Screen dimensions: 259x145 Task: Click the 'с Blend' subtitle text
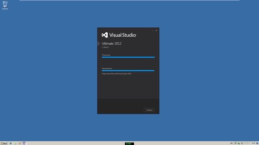(105, 47)
